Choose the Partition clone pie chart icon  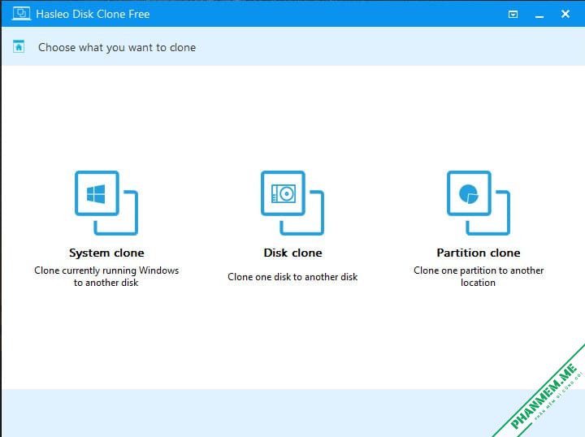[x=479, y=203]
